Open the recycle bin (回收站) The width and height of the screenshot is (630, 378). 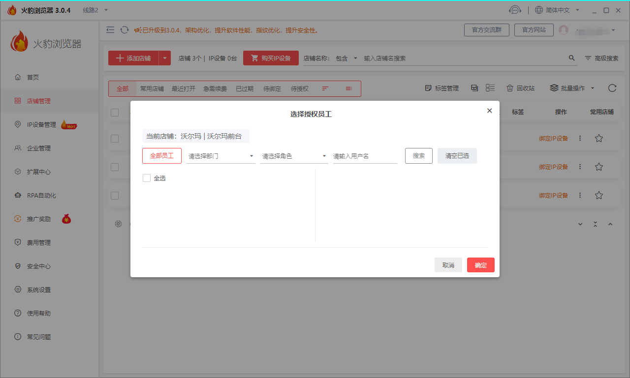pos(520,88)
